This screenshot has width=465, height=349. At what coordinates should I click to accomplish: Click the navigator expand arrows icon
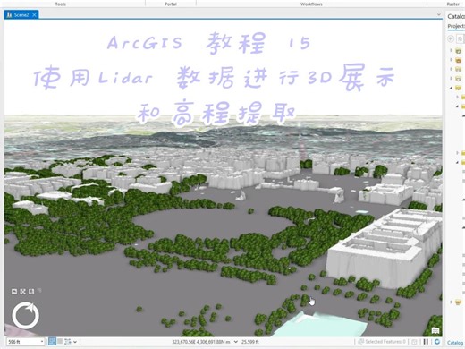(x=23, y=292)
